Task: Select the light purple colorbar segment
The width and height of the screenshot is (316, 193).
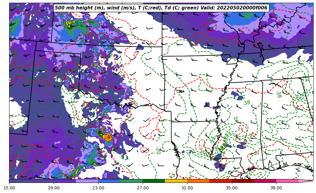Action: (x=87, y=181)
